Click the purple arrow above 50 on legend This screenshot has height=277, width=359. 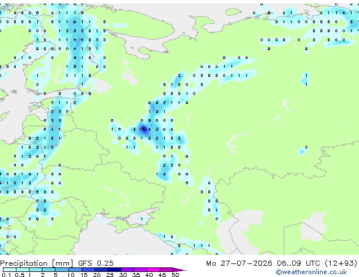(x=179, y=270)
